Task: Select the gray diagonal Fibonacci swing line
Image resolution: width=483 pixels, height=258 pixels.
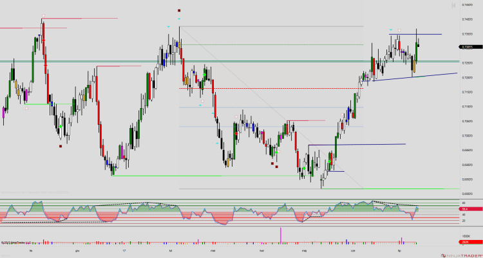Action: coord(271,107)
